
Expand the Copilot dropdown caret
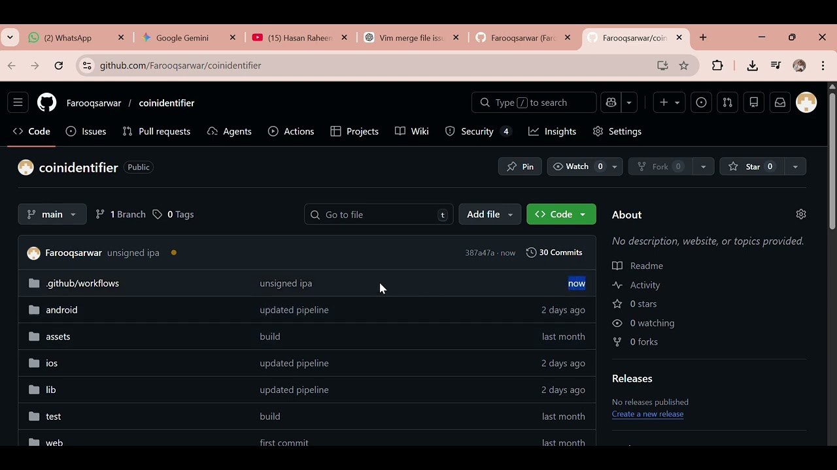click(x=629, y=102)
